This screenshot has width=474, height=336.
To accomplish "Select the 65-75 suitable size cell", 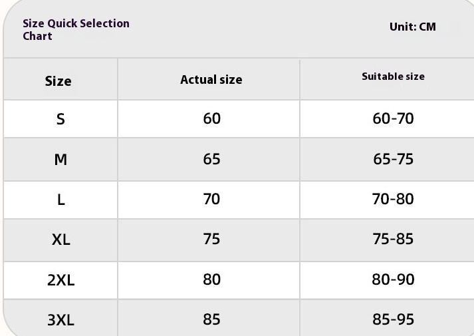I will pos(393,159).
